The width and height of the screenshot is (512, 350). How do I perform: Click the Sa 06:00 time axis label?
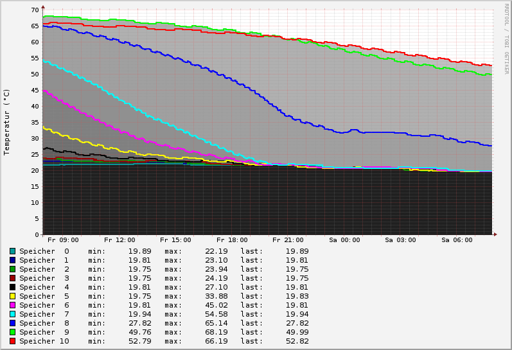coord(457,240)
